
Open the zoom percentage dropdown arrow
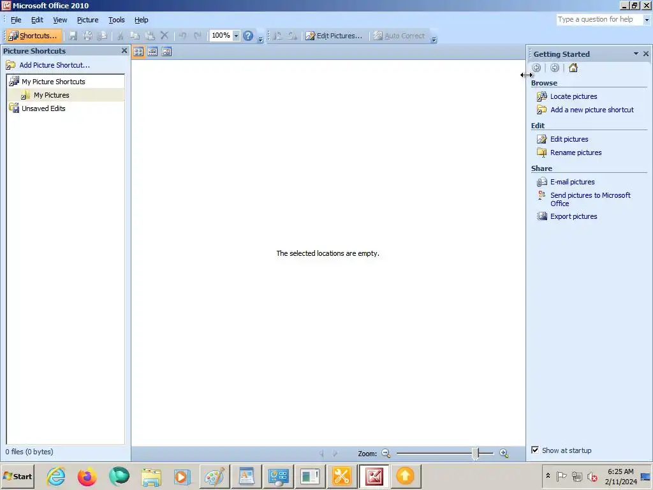pos(236,36)
